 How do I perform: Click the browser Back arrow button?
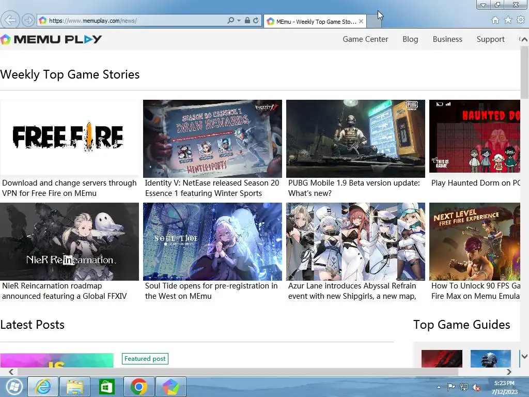coord(10,20)
